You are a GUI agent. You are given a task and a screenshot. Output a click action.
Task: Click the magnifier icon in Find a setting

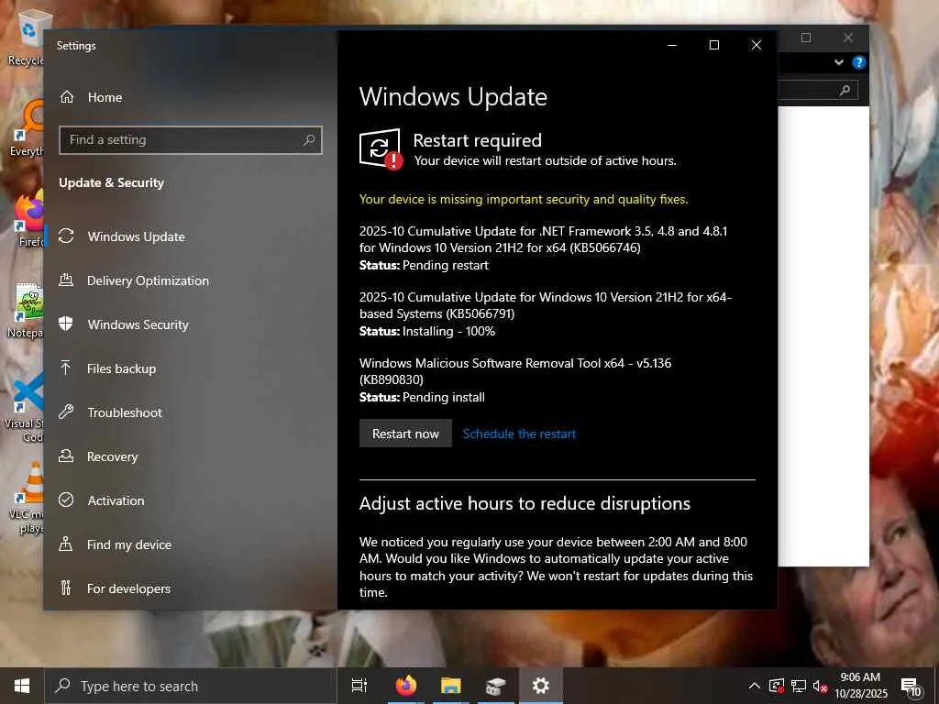click(309, 140)
